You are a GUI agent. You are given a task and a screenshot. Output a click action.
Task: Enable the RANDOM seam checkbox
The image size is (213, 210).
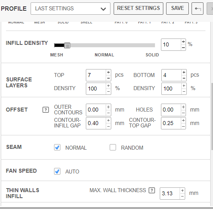113,147
